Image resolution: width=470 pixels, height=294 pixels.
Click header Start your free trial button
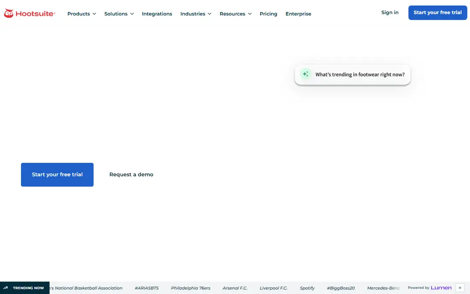[x=438, y=12]
